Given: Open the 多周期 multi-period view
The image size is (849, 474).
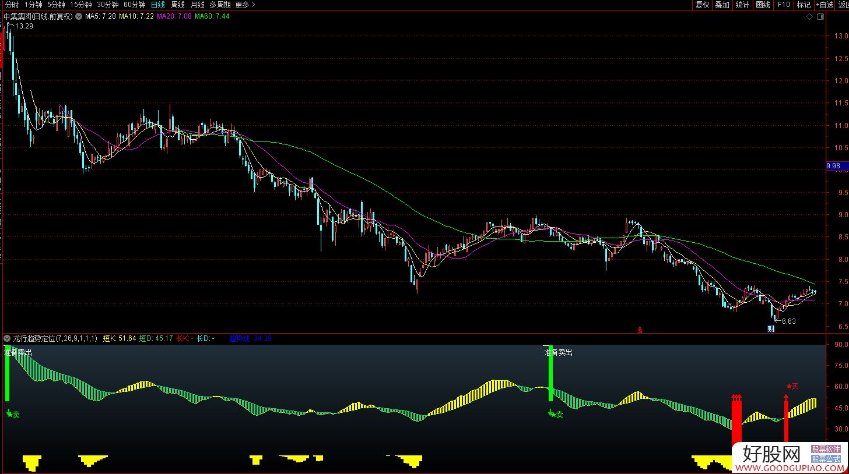Looking at the screenshot, I should pyautogui.click(x=220, y=5).
